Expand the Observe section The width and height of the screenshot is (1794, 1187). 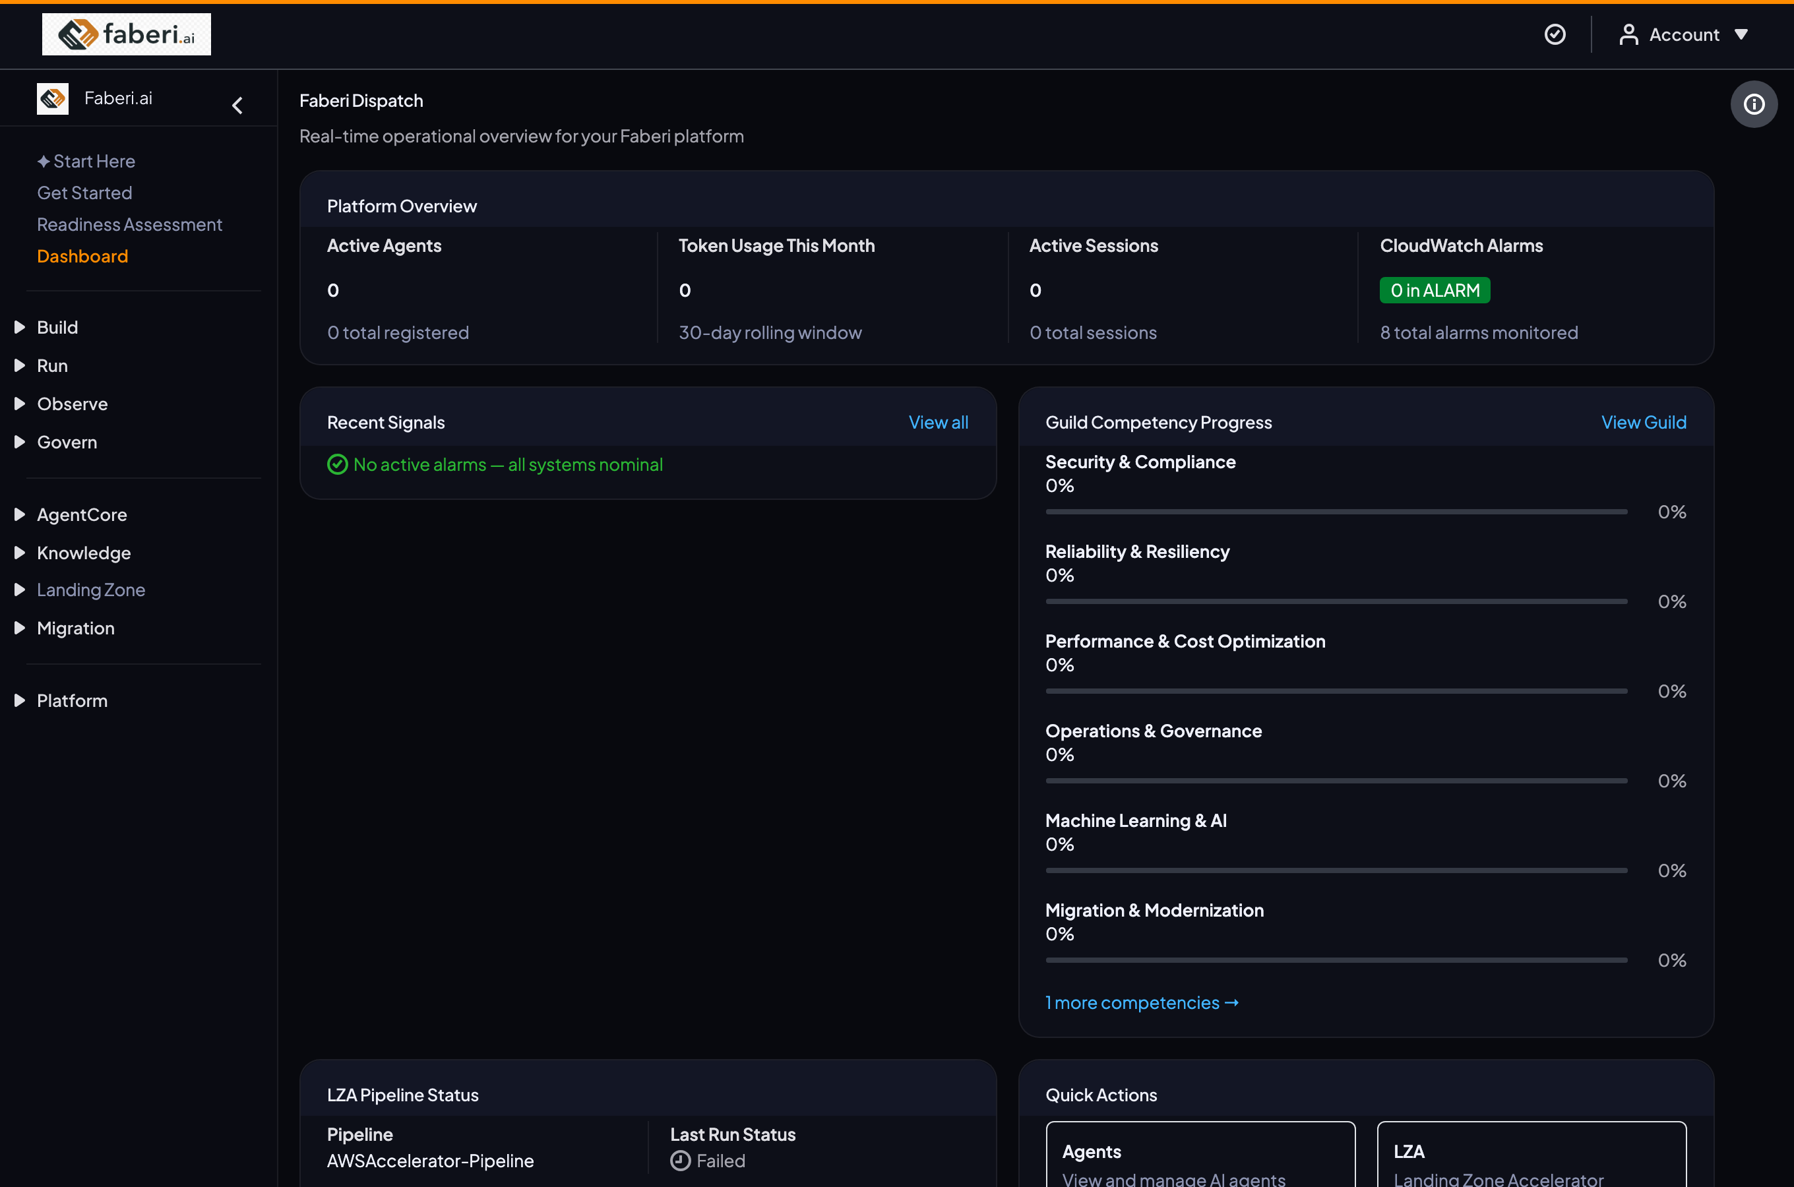[20, 404]
